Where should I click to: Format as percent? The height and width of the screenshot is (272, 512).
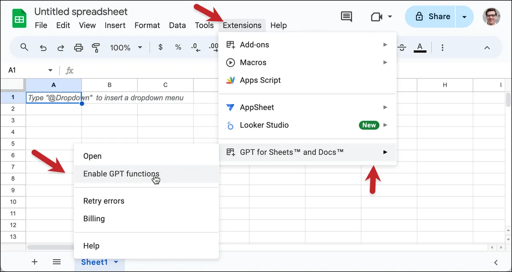click(178, 47)
